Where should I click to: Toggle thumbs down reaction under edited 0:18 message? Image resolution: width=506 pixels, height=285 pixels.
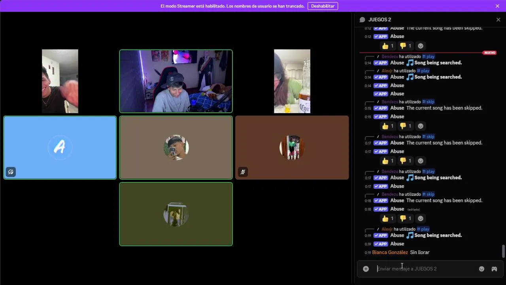405,218
